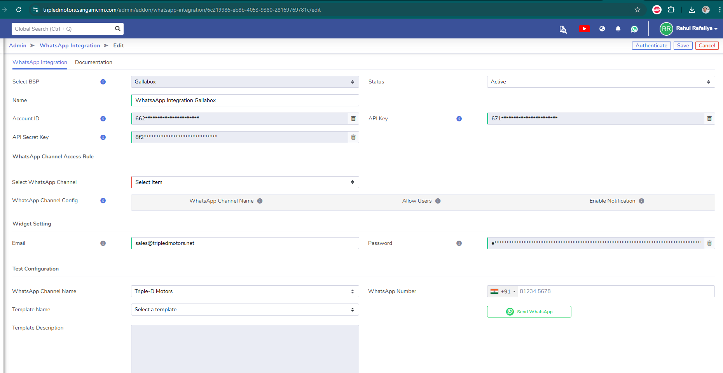Click the Account ID masked field
The image size is (723, 373).
239,119
